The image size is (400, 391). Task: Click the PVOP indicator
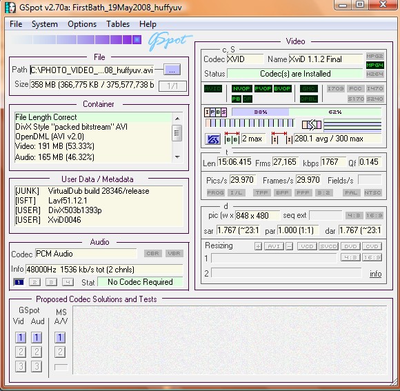263,88
